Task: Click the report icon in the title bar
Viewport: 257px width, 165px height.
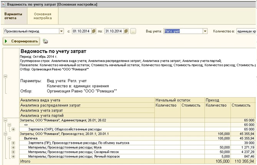Action: (x=3, y=4)
